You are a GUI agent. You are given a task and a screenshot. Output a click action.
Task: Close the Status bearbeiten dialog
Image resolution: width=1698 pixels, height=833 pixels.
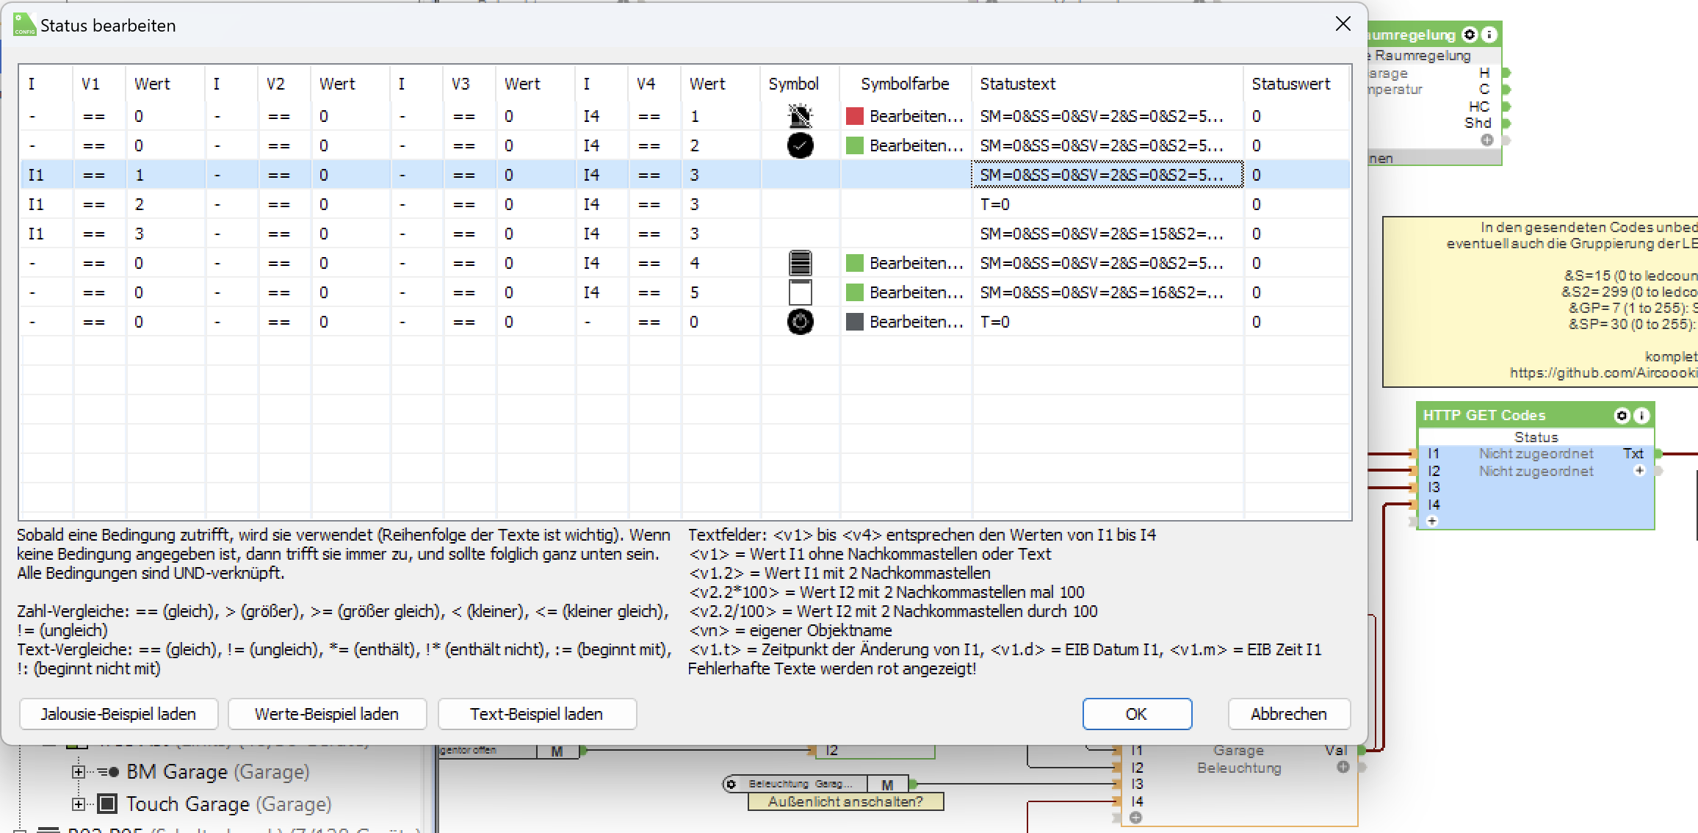(x=1343, y=24)
